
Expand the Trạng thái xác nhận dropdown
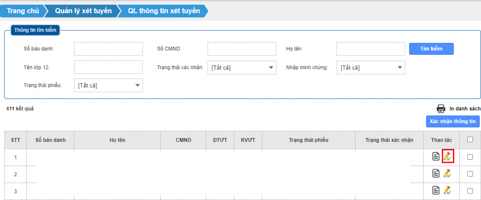coord(242,68)
